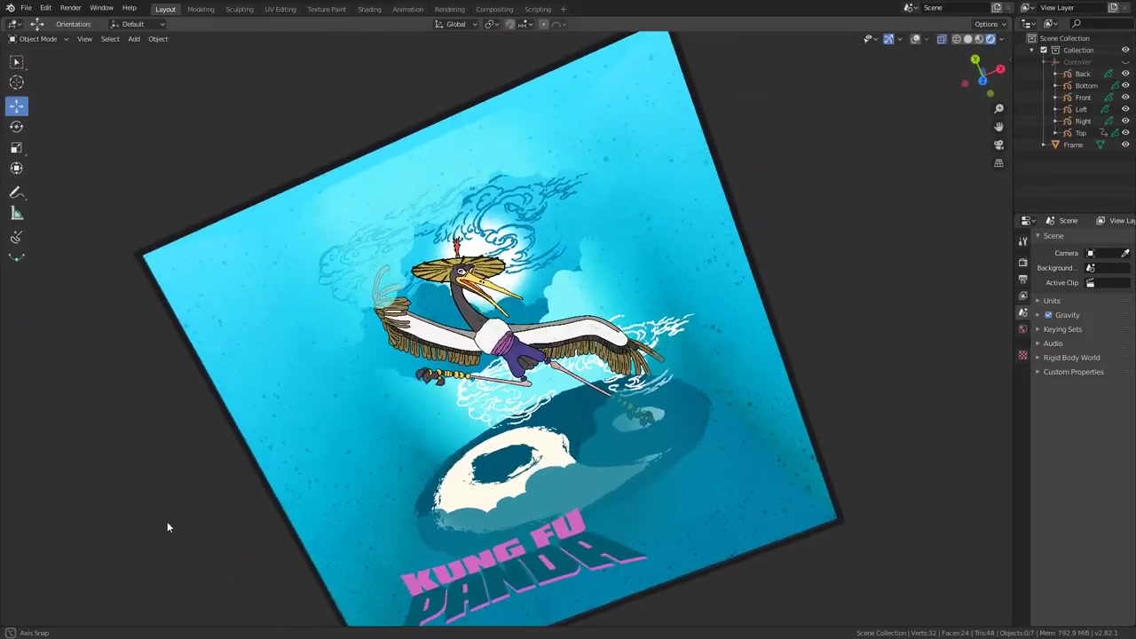
Task: Click the new scene copy icon
Action: (996, 8)
